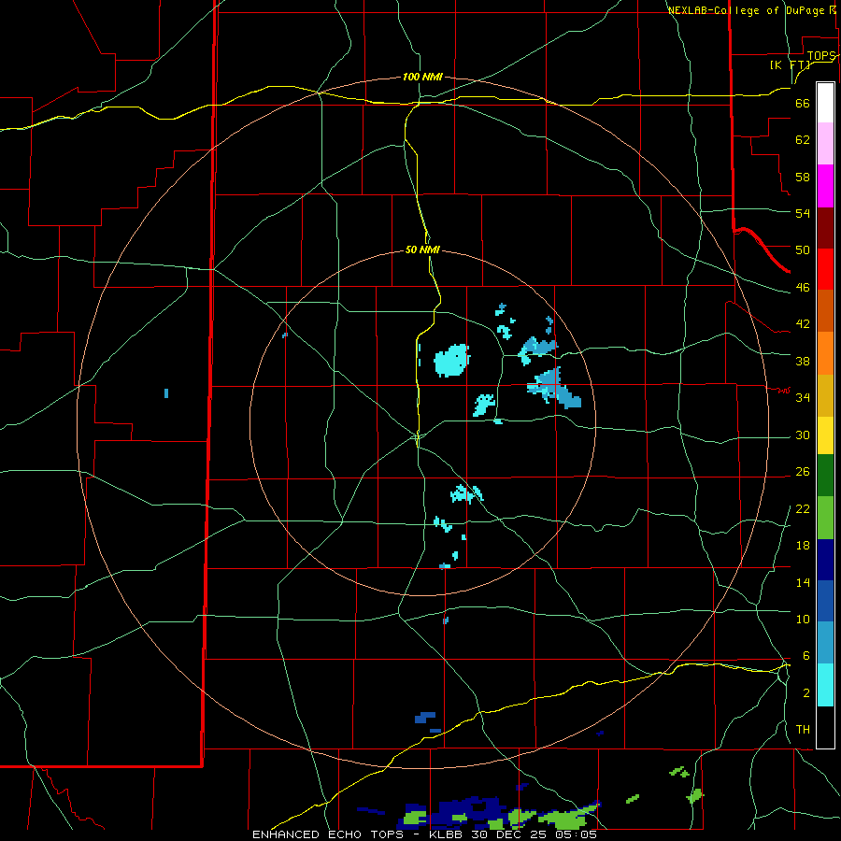Click the light orange legend segment
This screenshot has height=841, width=841.
click(825, 353)
